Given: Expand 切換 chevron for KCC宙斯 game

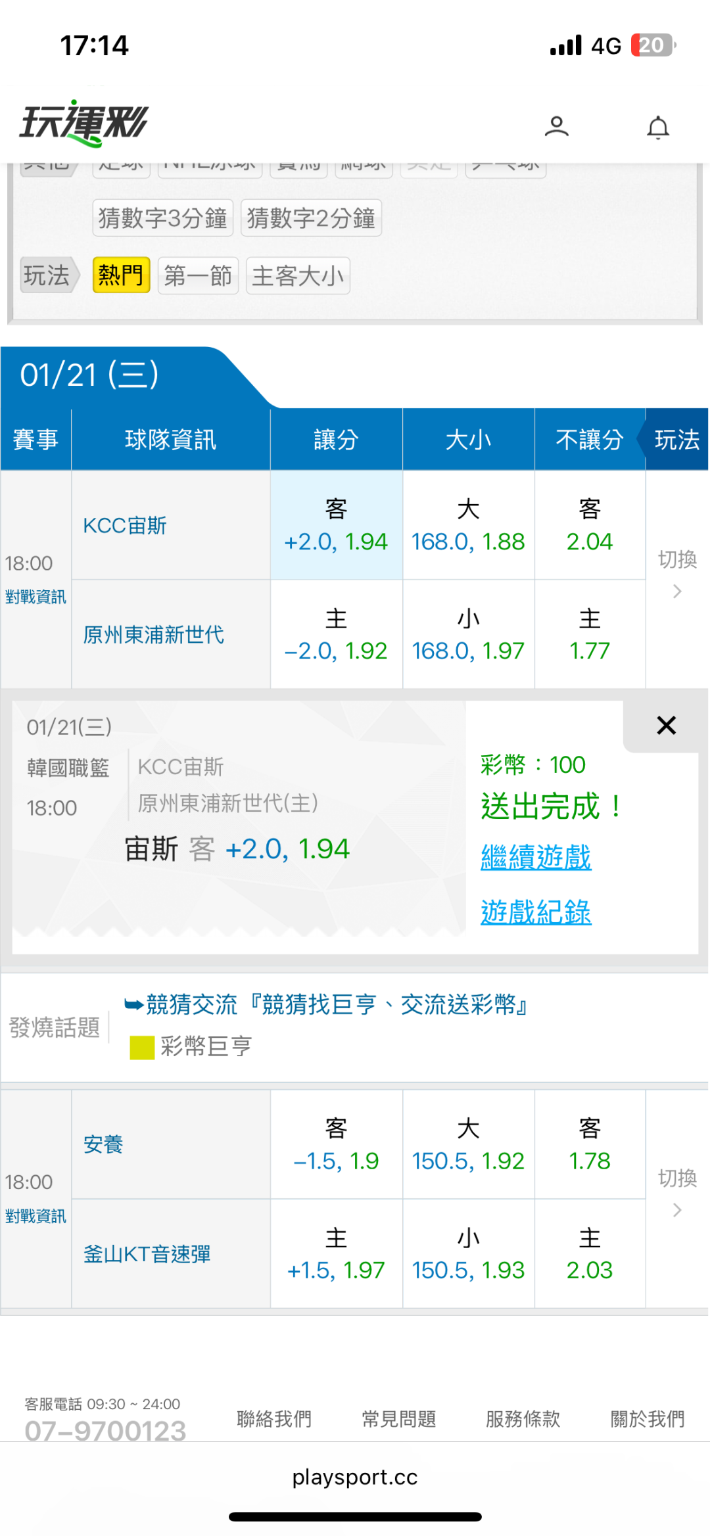Looking at the screenshot, I should tap(677, 591).
